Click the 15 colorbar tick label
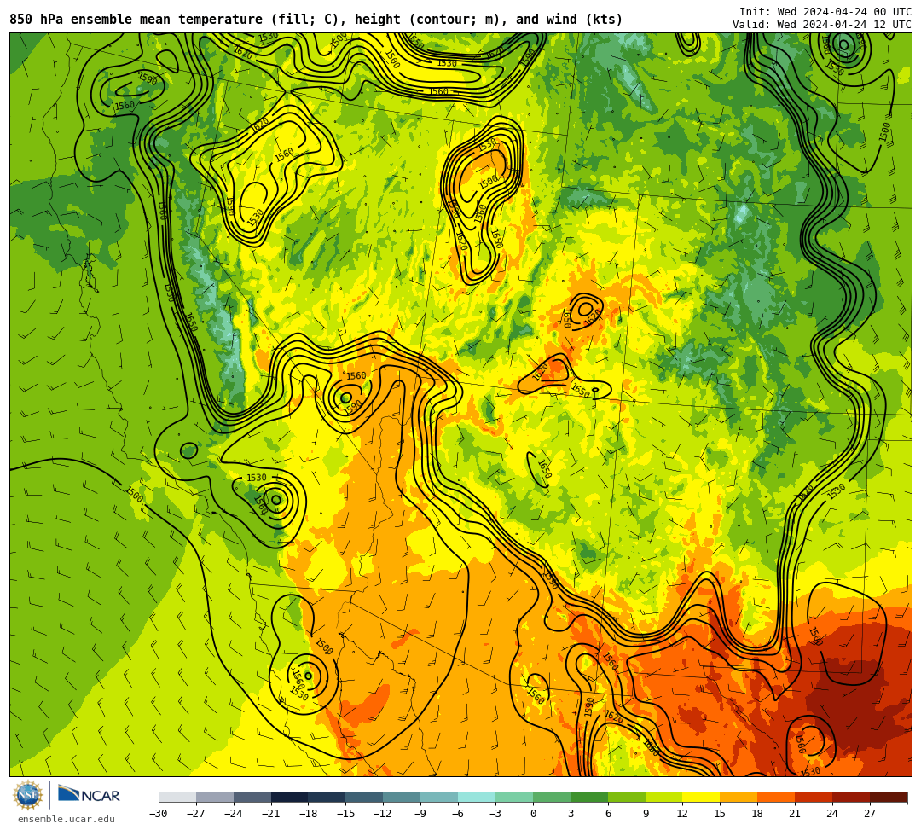 (720, 814)
